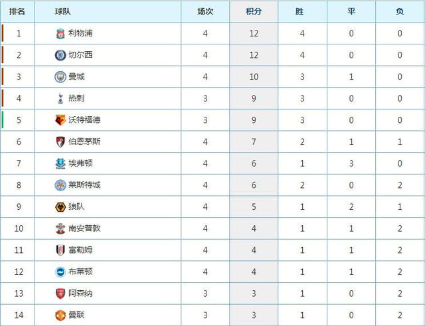Sort table by 积分 column header

pyautogui.click(x=254, y=11)
